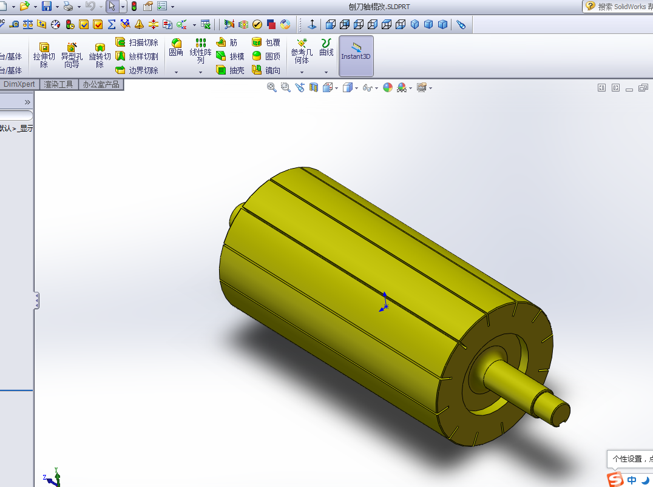Click the Normal To view icon
The image size is (653, 487).
click(312, 24)
